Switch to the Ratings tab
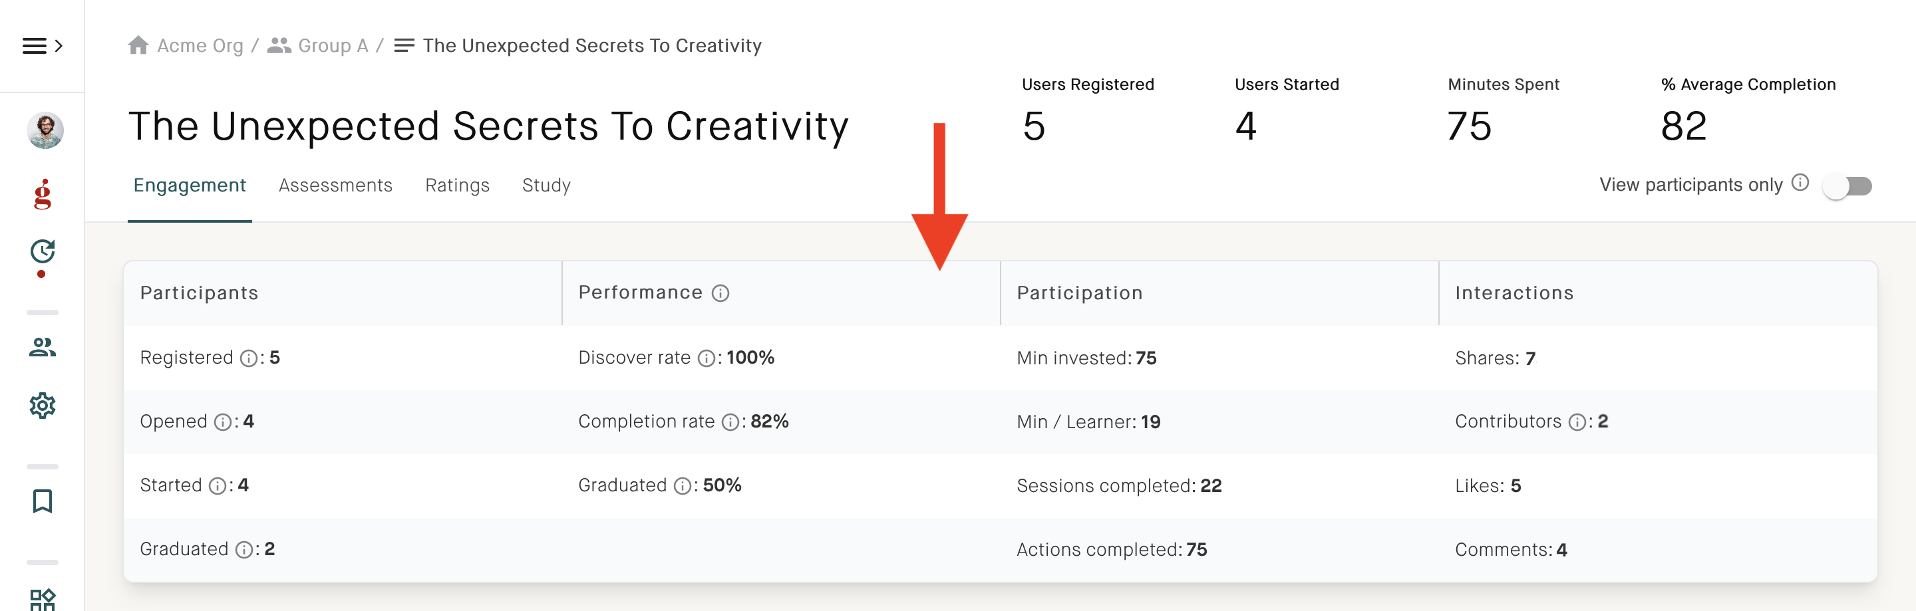This screenshot has width=1916, height=611. click(458, 185)
